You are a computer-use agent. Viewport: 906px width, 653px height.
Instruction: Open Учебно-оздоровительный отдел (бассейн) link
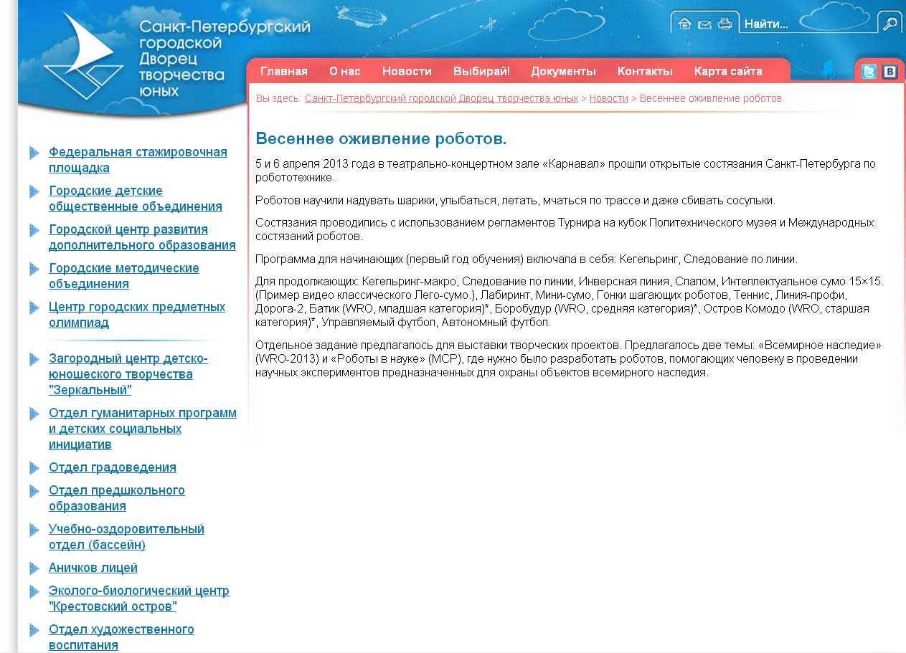126,537
